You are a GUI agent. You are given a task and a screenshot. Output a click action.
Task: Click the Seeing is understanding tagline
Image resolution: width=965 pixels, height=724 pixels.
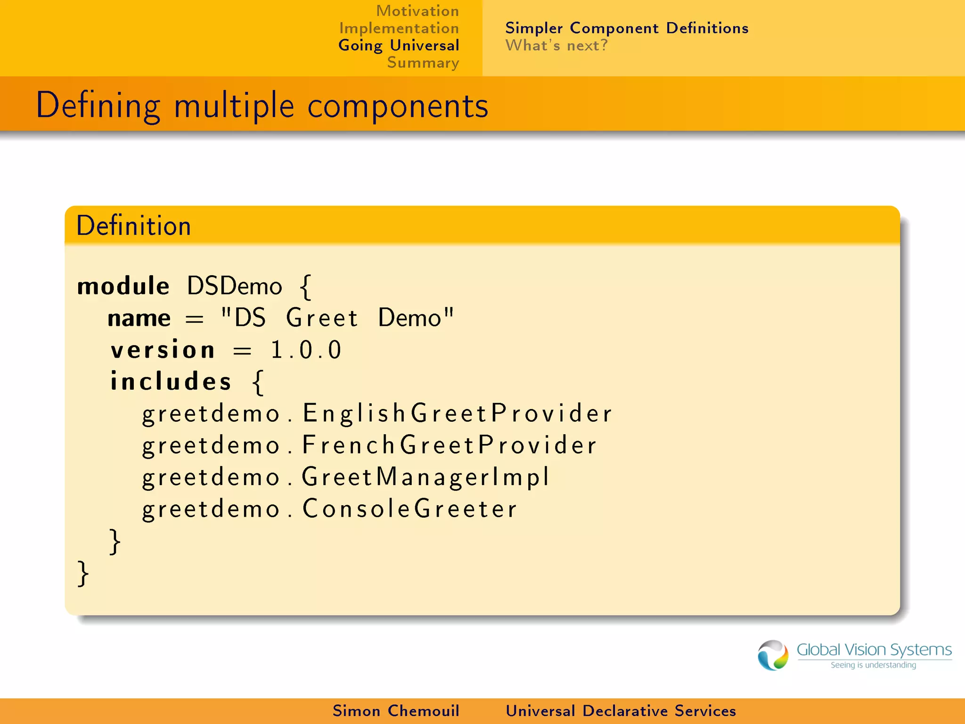(x=873, y=665)
